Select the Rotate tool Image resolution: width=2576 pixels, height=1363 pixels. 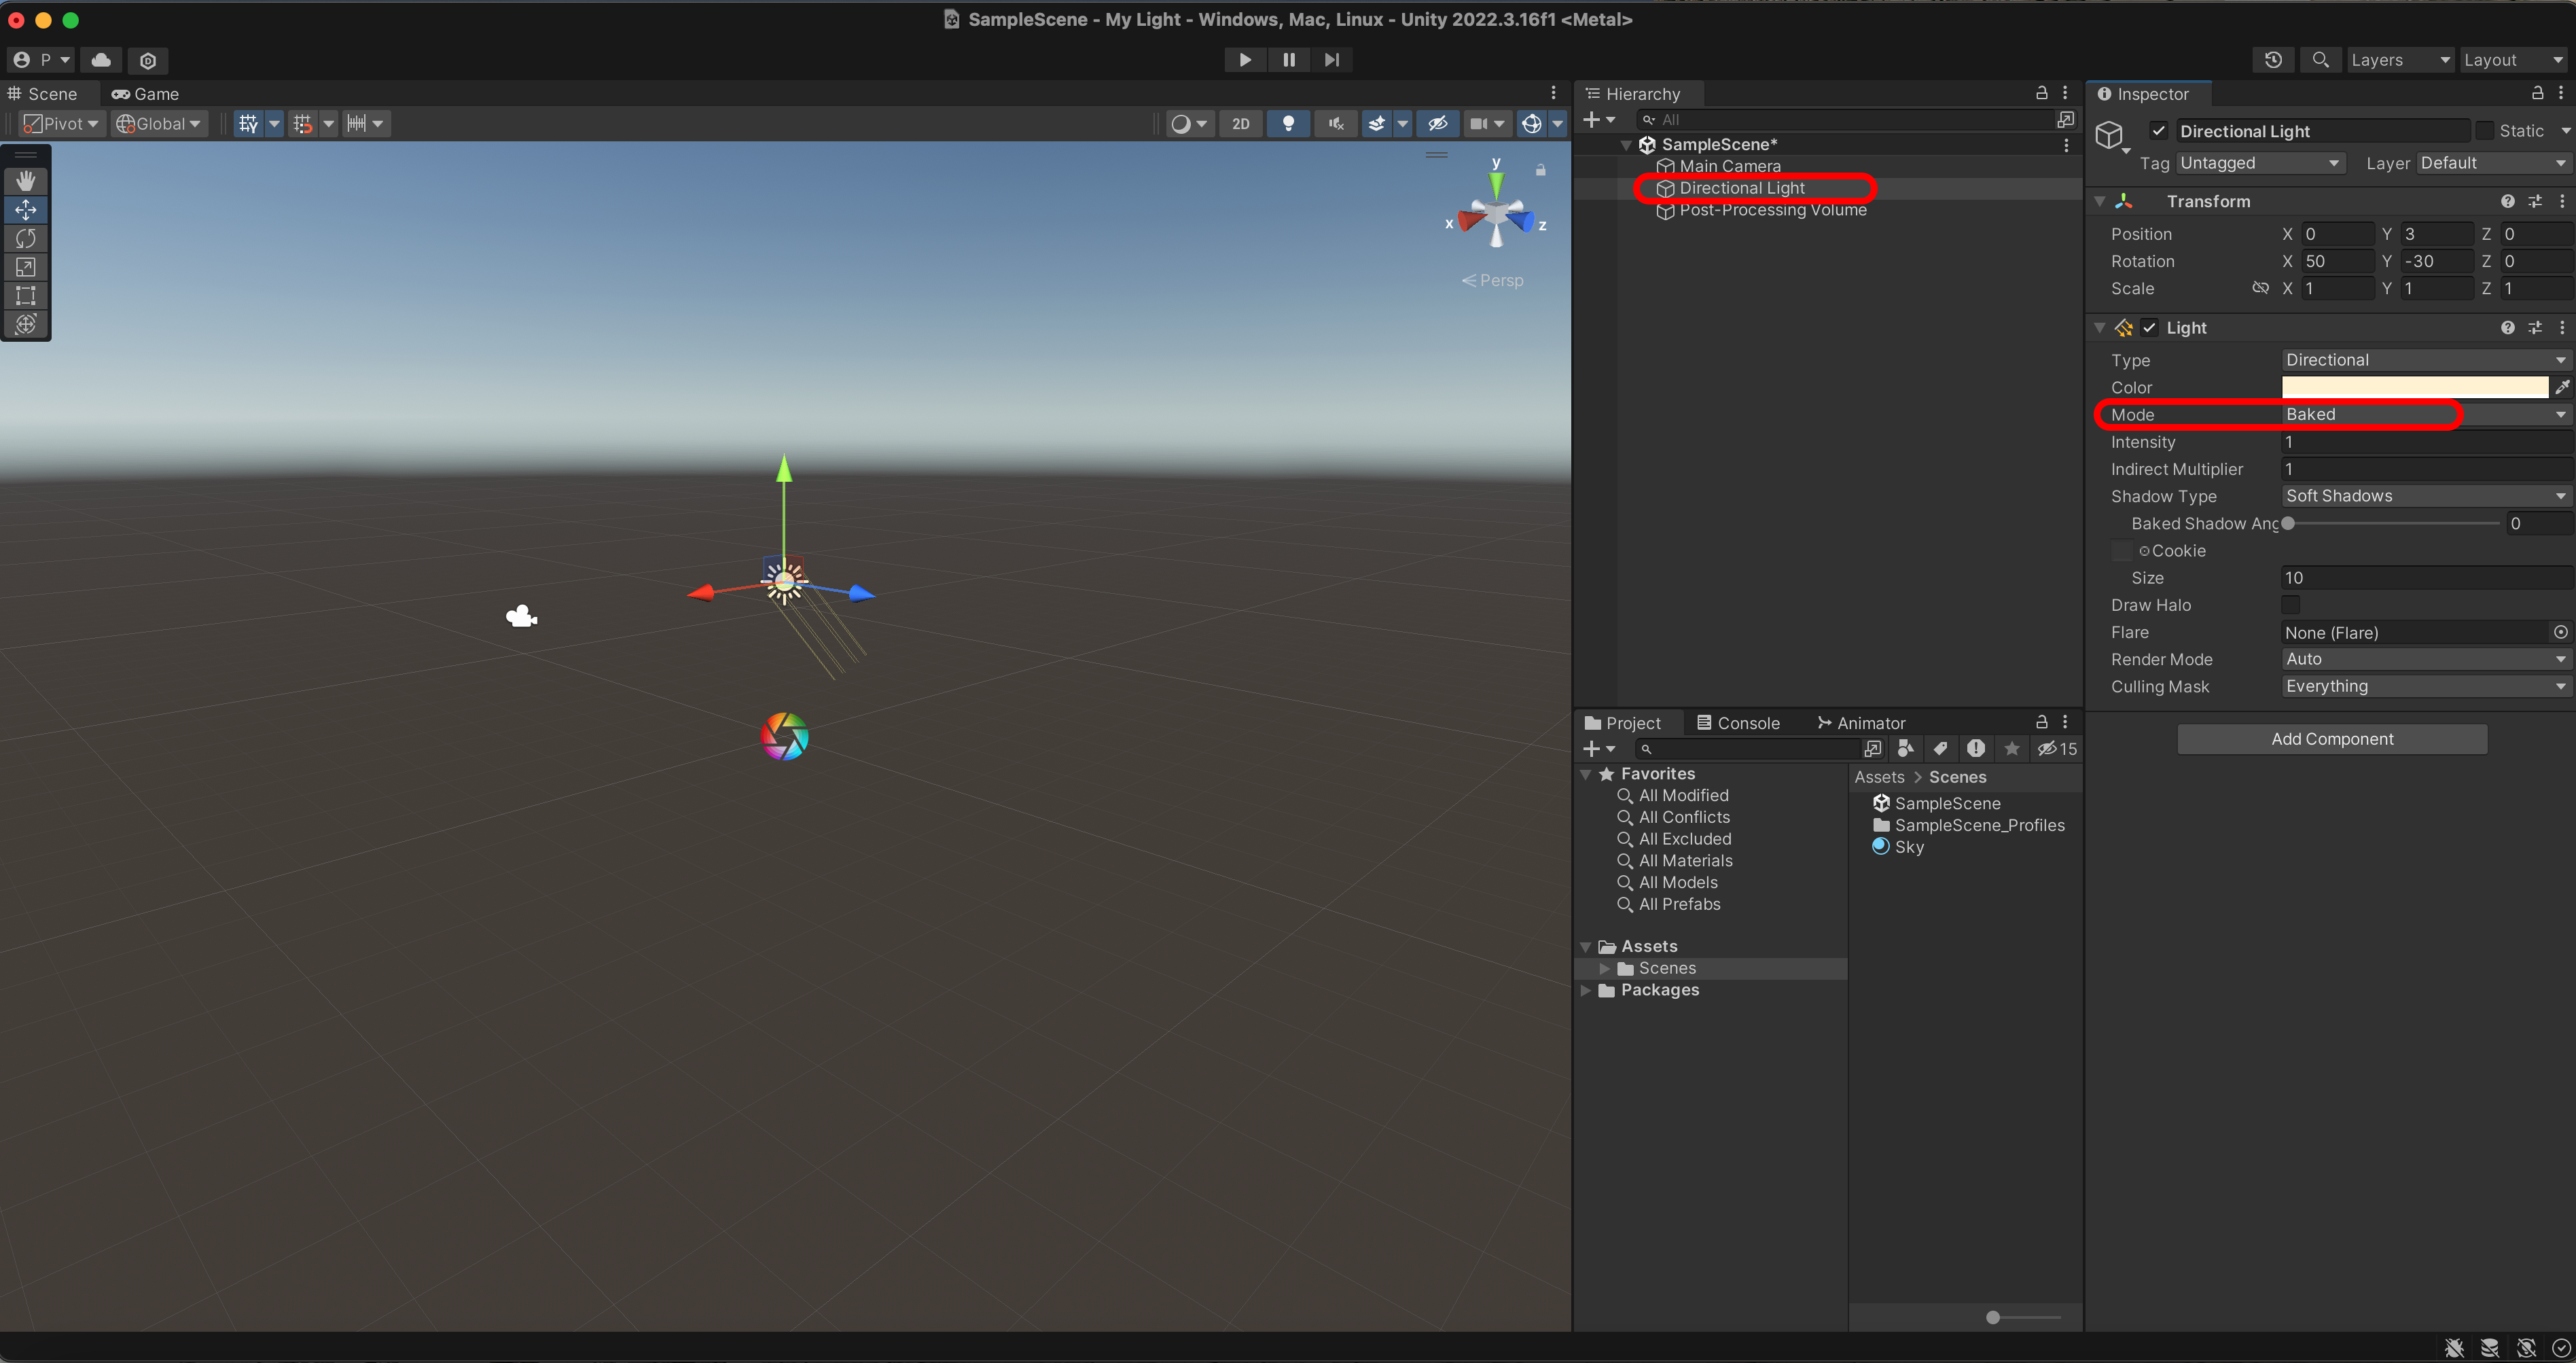(x=26, y=238)
